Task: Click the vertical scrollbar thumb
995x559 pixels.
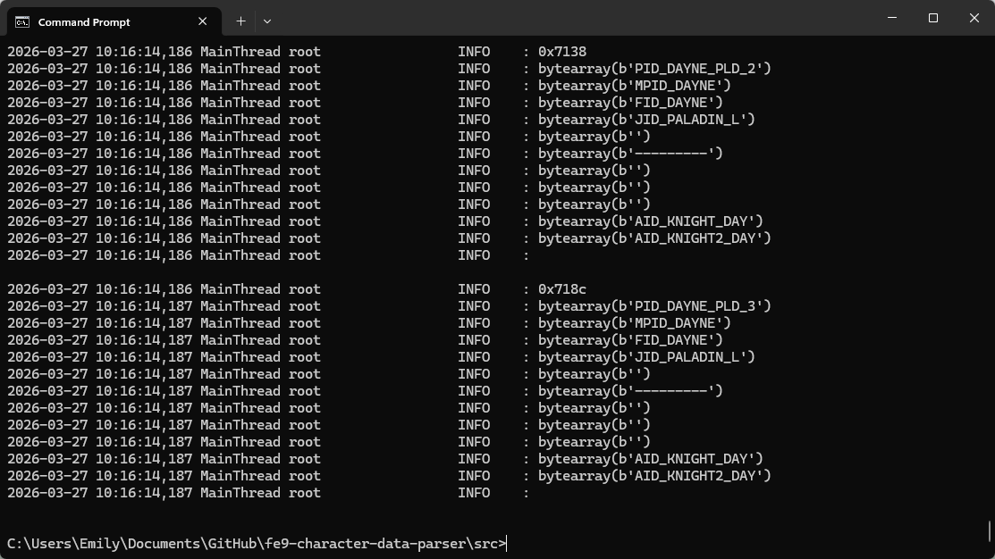Action: tap(990, 530)
